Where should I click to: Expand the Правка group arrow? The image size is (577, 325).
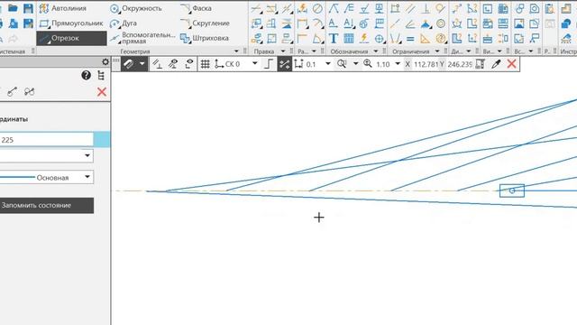tap(283, 51)
